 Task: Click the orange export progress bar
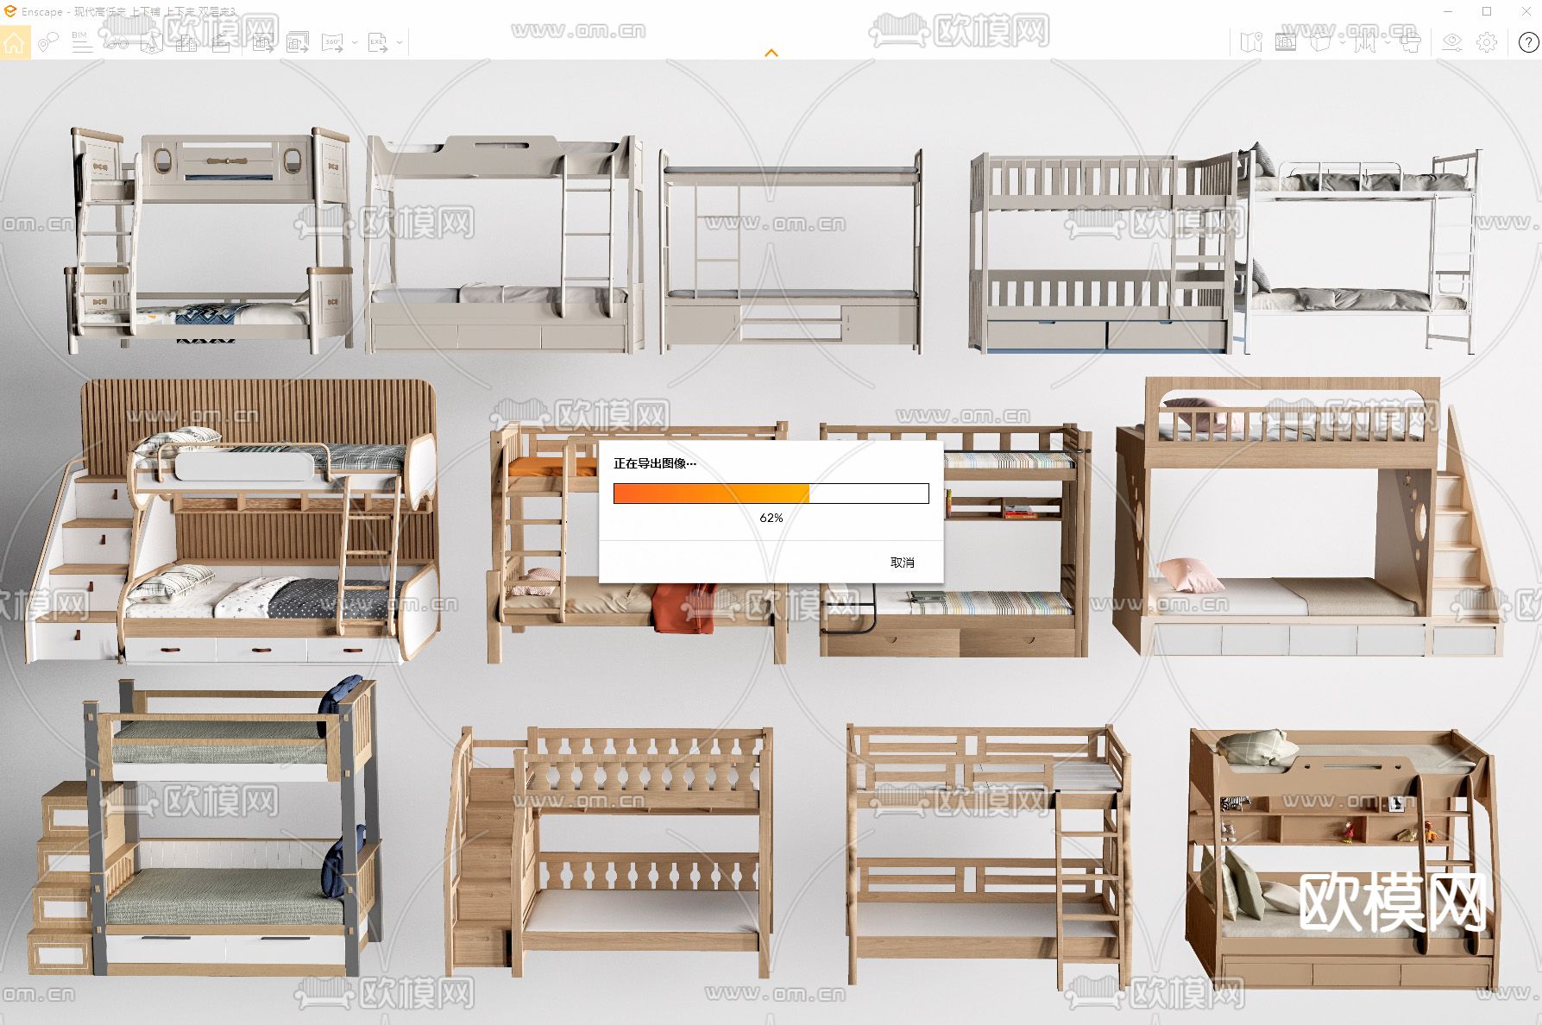click(x=771, y=494)
